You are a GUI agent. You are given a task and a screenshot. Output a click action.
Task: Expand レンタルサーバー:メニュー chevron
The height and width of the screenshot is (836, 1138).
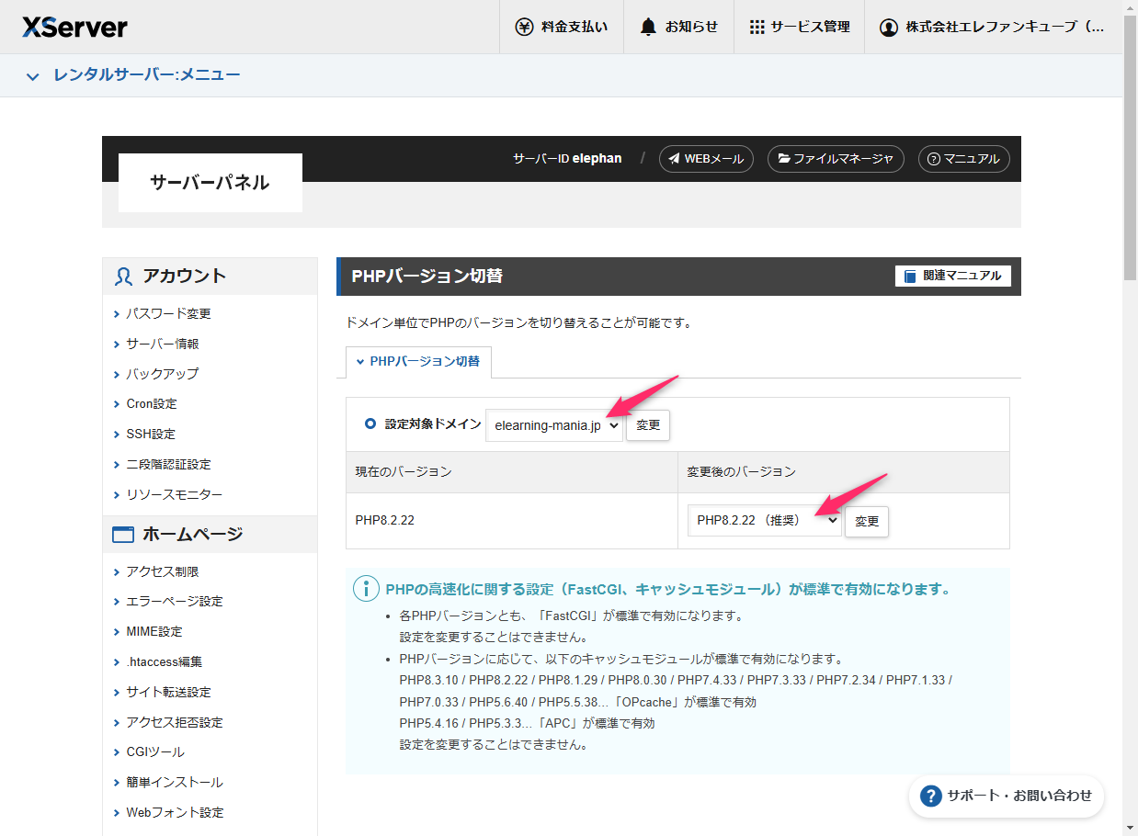pos(33,75)
